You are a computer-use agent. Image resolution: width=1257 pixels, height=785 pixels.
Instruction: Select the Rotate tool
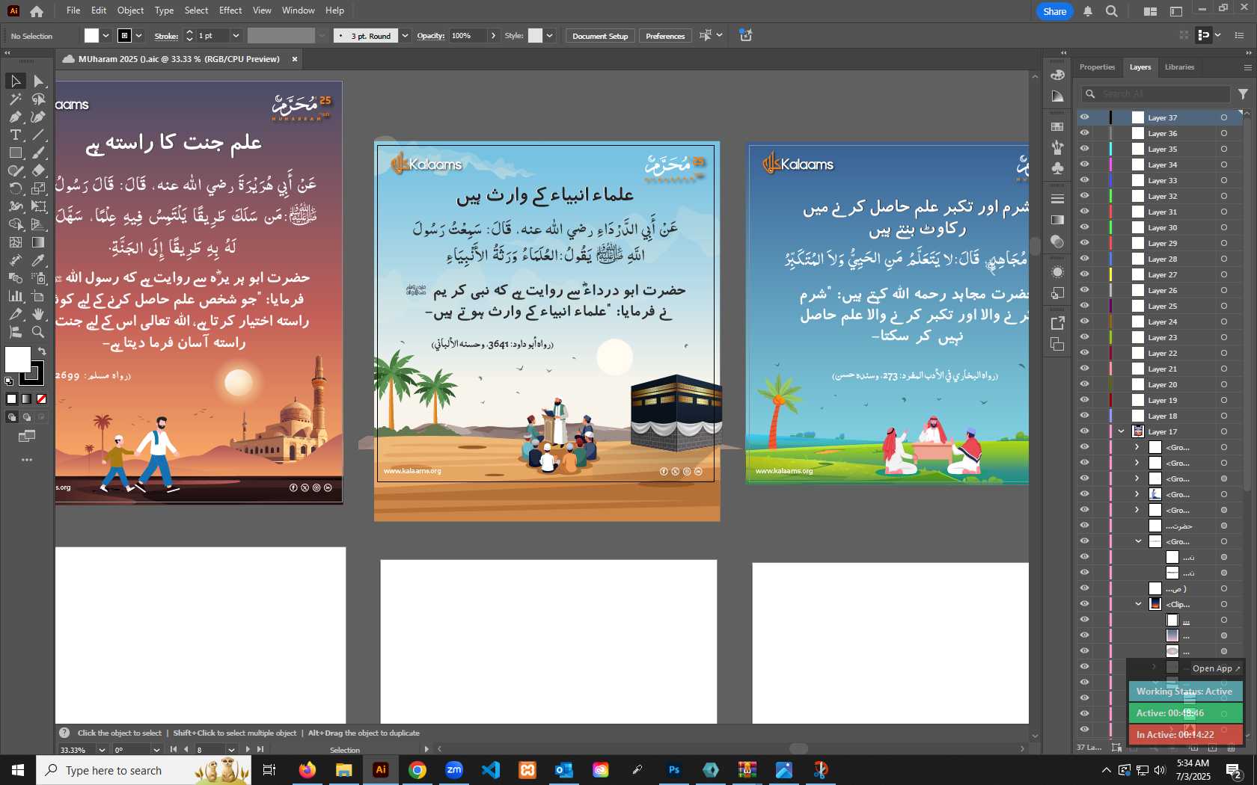click(x=15, y=188)
